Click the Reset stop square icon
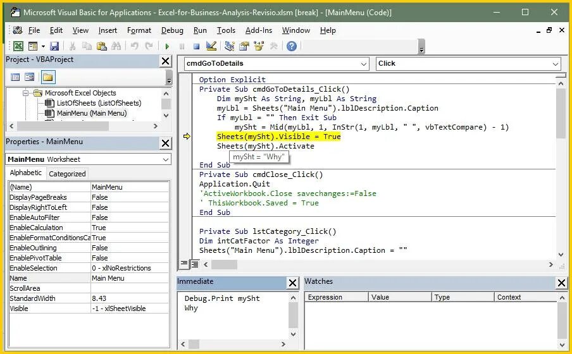Screen dimensions: 572x354 point(196,46)
